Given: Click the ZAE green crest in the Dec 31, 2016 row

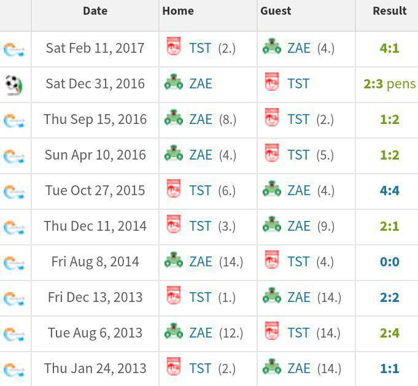Looking at the screenshot, I should [x=174, y=82].
